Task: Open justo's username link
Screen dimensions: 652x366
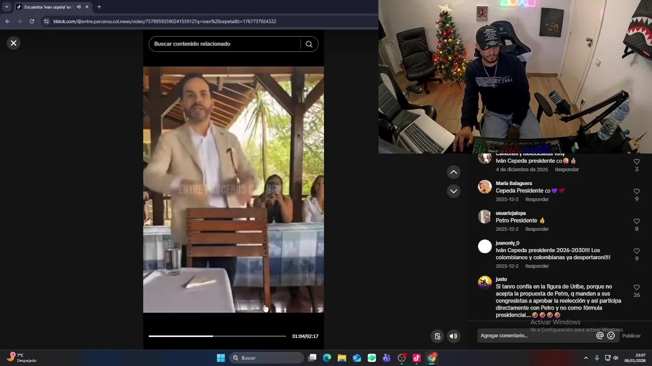Action: [x=501, y=279]
